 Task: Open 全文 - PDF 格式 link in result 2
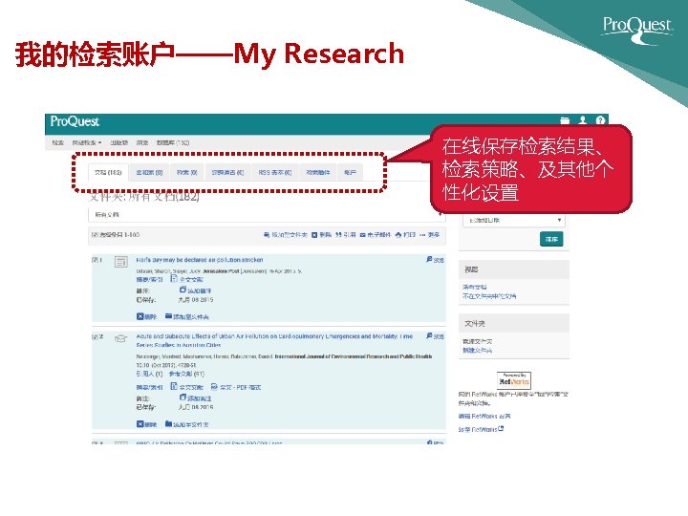[x=241, y=387]
